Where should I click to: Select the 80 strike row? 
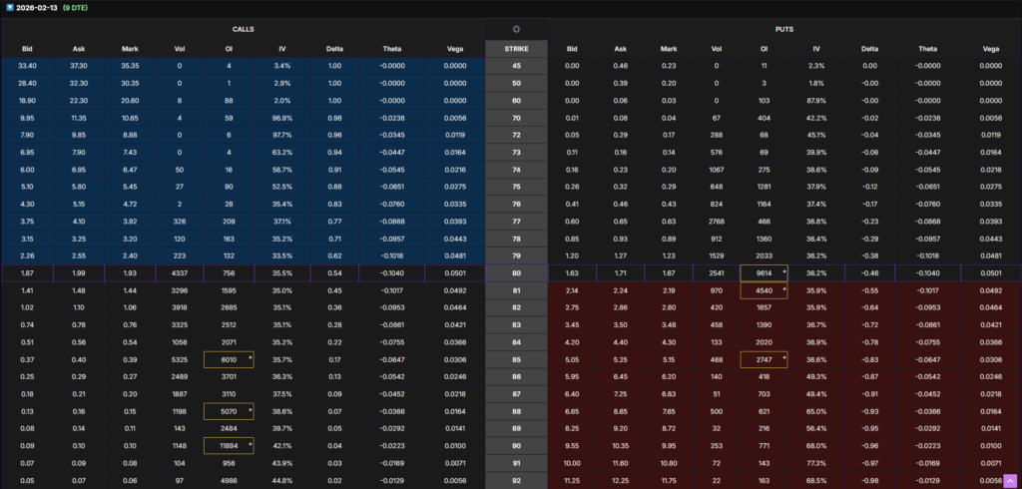516,272
